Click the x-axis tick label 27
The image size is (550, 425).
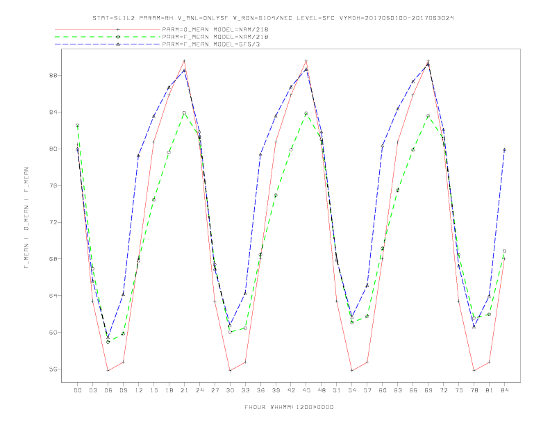click(x=215, y=390)
